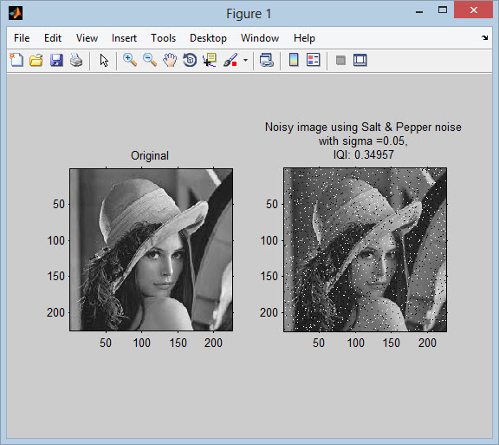Enable the Data Cursor tool
This screenshot has width=499, height=445.
click(210, 60)
